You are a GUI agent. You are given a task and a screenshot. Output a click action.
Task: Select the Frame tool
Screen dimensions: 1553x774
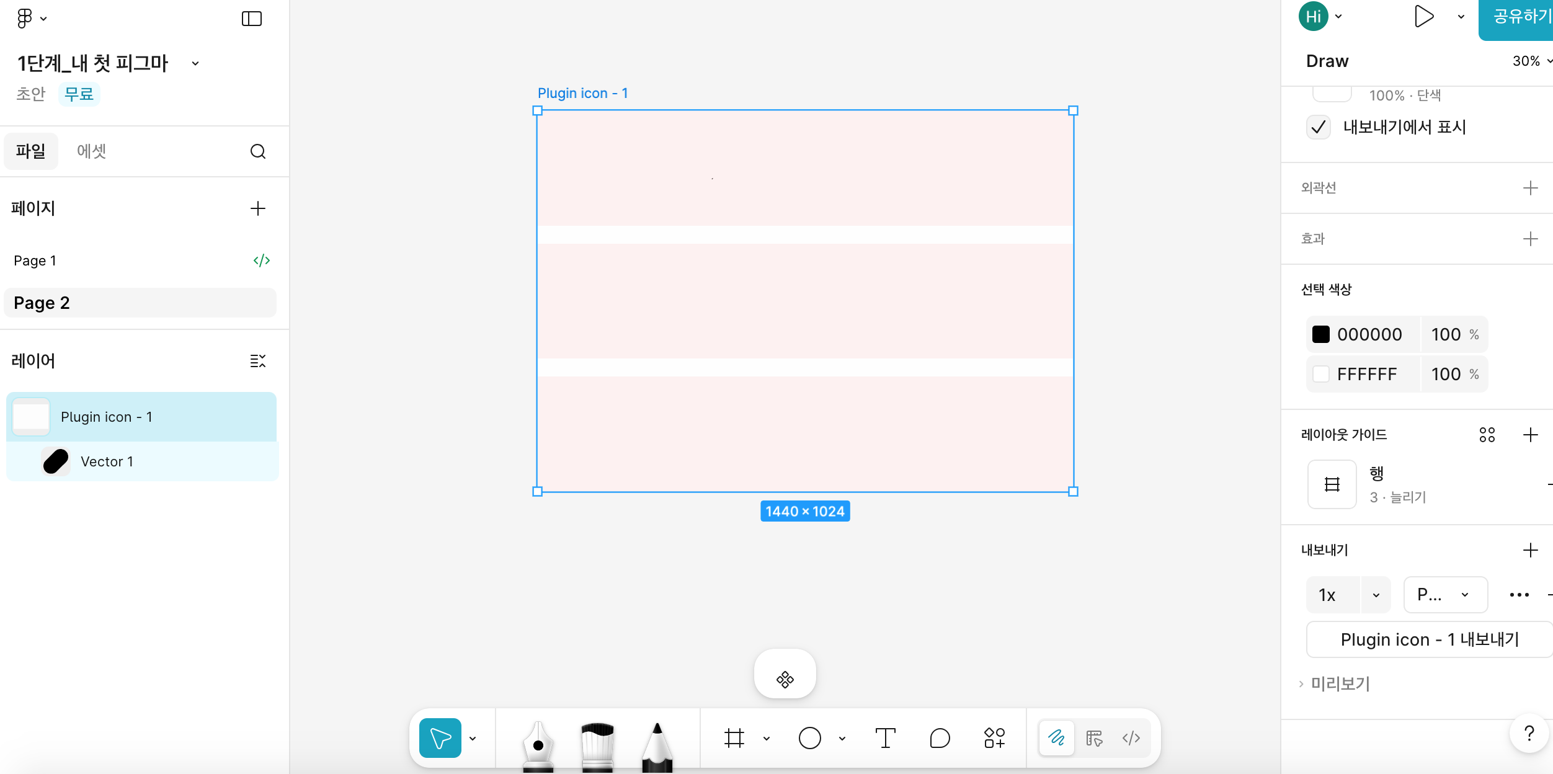(x=734, y=738)
